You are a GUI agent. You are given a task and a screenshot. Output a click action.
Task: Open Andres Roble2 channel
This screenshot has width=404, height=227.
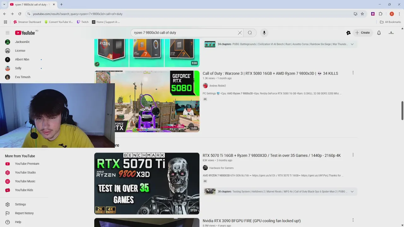pyautogui.click(x=217, y=86)
